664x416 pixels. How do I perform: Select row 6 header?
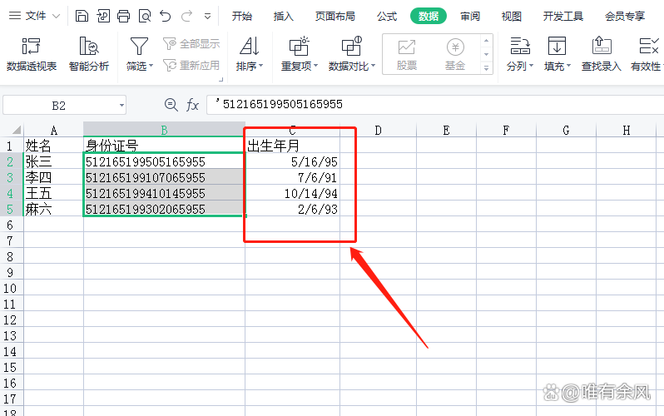10,225
